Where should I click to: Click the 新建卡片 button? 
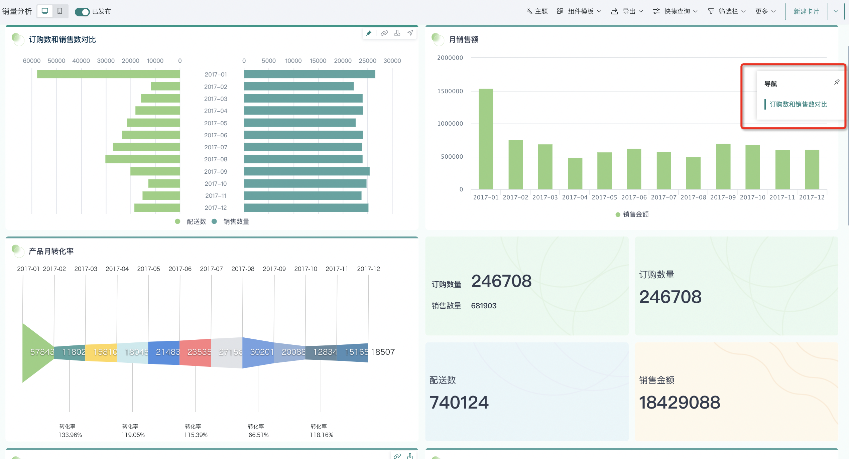806,11
